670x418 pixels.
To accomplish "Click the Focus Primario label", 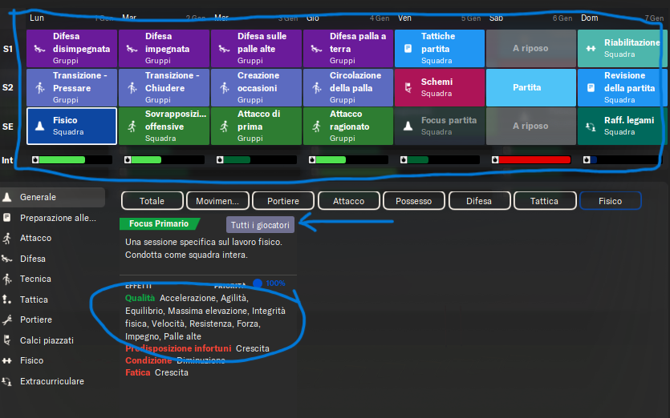I will [x=159, y=223].
